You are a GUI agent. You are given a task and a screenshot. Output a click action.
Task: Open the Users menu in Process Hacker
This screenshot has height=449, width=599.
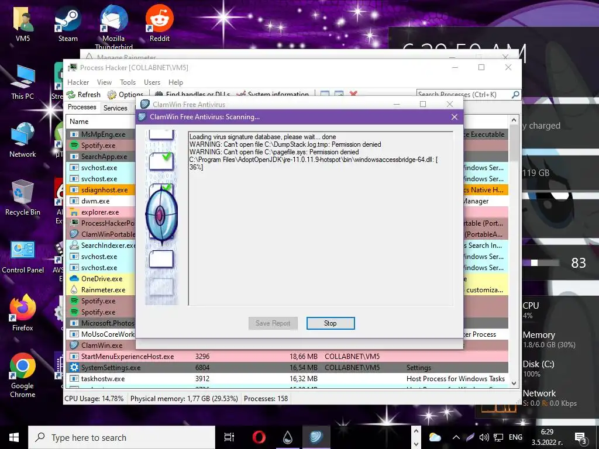[x=152, y=82]
